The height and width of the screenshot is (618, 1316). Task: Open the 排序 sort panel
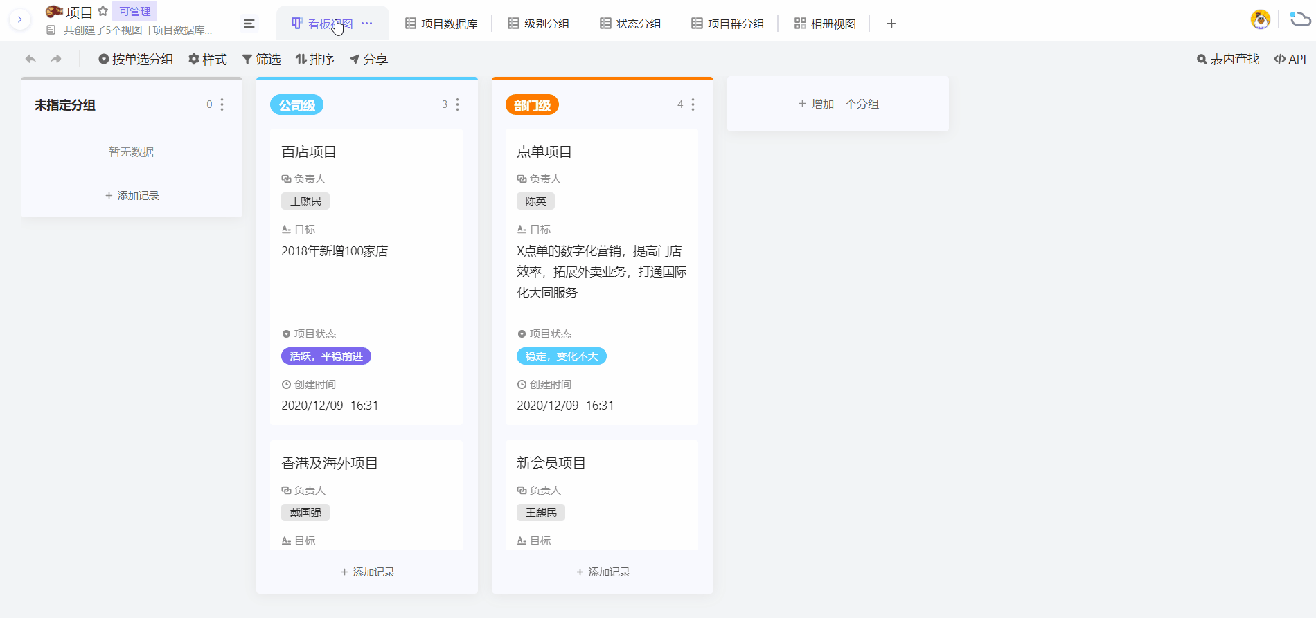click(x=315, y=60)
